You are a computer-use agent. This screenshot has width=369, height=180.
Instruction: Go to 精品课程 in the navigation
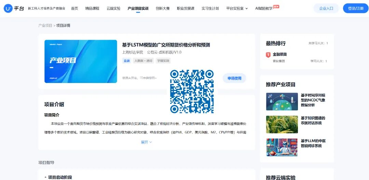click(x=92, y=9)
